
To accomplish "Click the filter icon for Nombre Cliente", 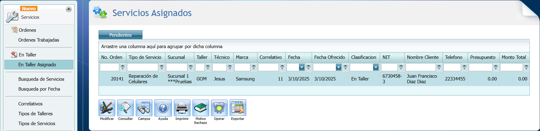I will point(439,67).
